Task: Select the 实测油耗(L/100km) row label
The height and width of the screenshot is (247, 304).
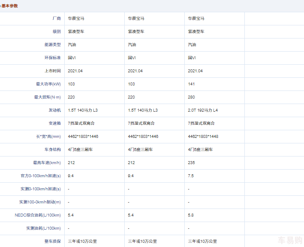Action: point(44,228)
